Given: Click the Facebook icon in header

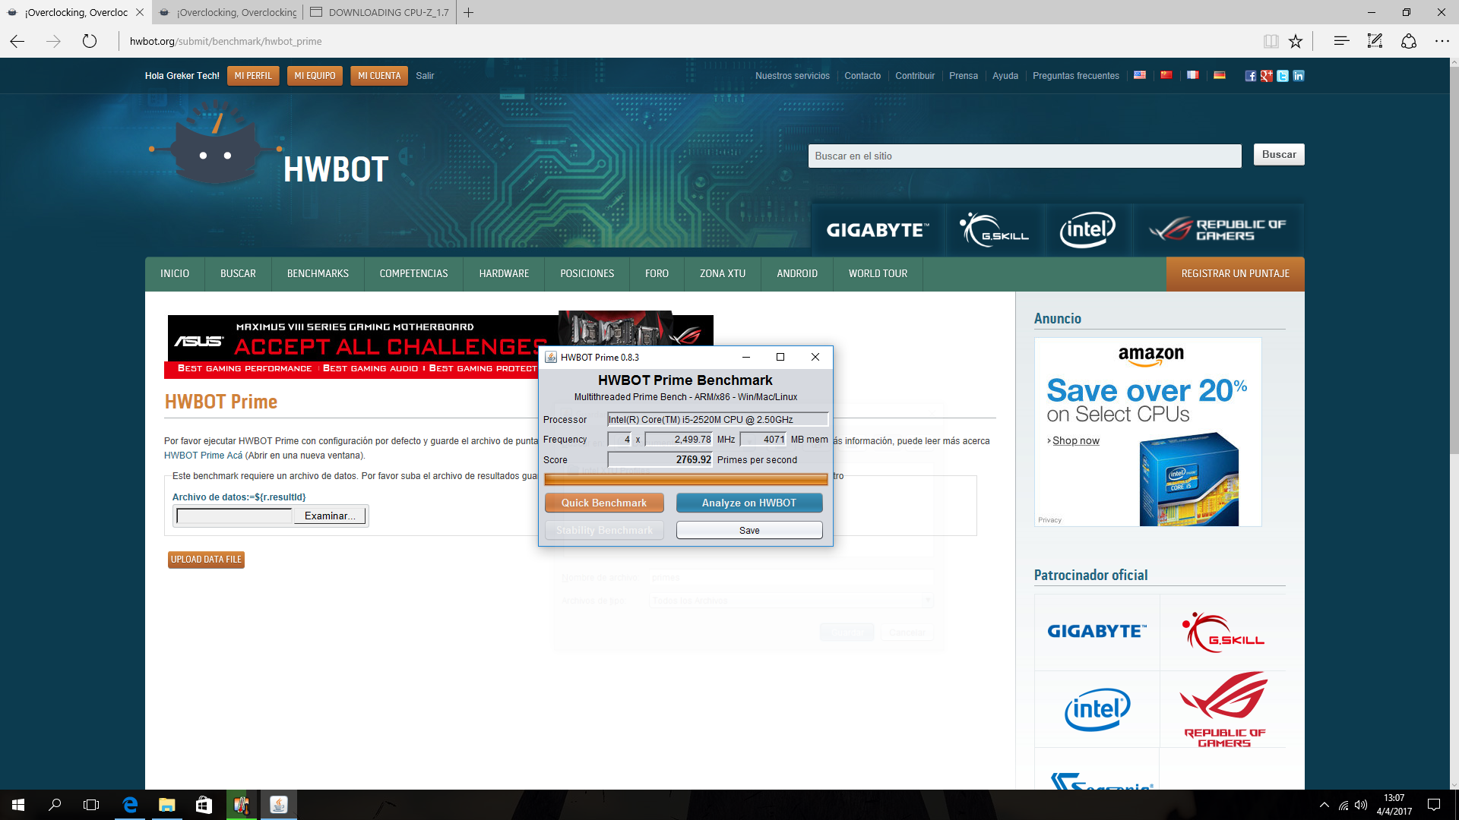Looking at the screenshot, I should point(1251,76).
